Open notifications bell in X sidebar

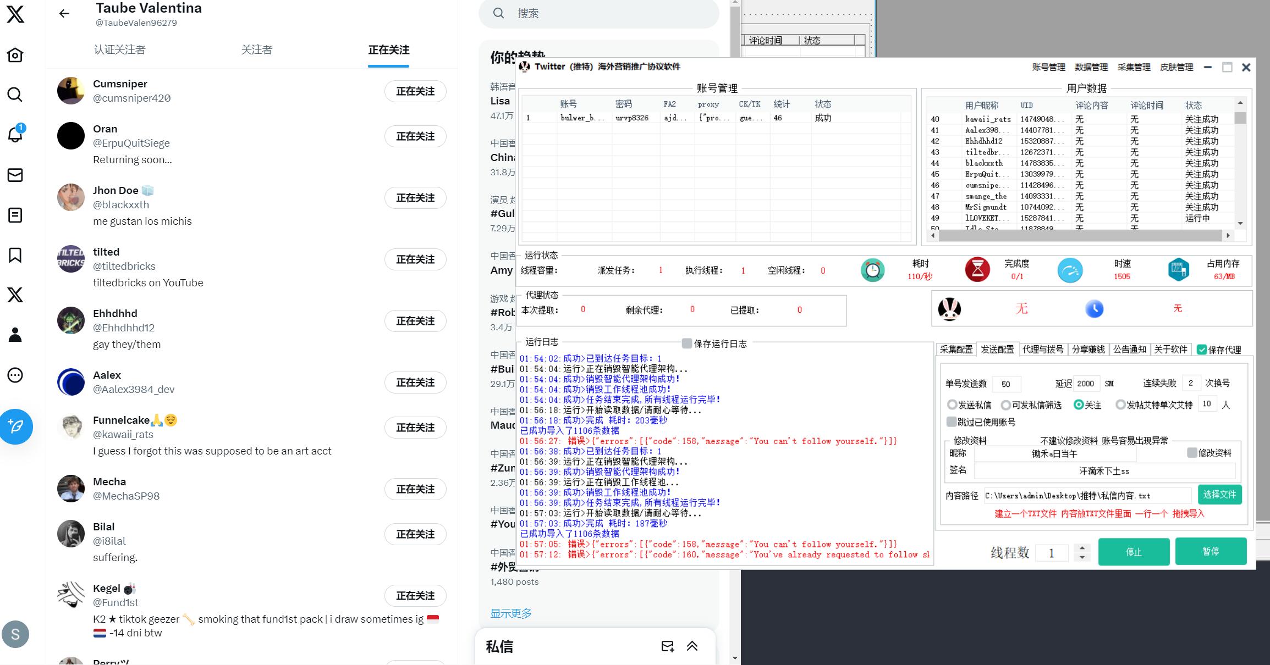(x=15, y=135)
